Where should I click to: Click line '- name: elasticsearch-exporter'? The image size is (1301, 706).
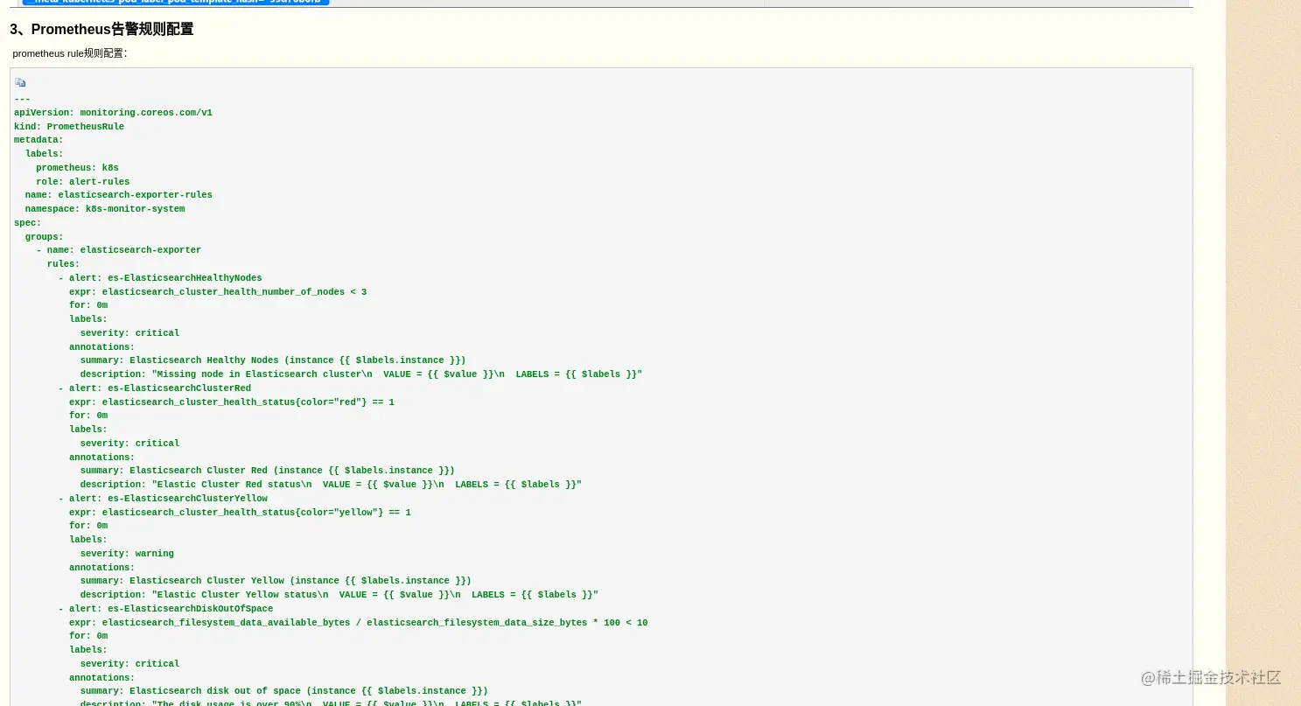tap(118, 250)
